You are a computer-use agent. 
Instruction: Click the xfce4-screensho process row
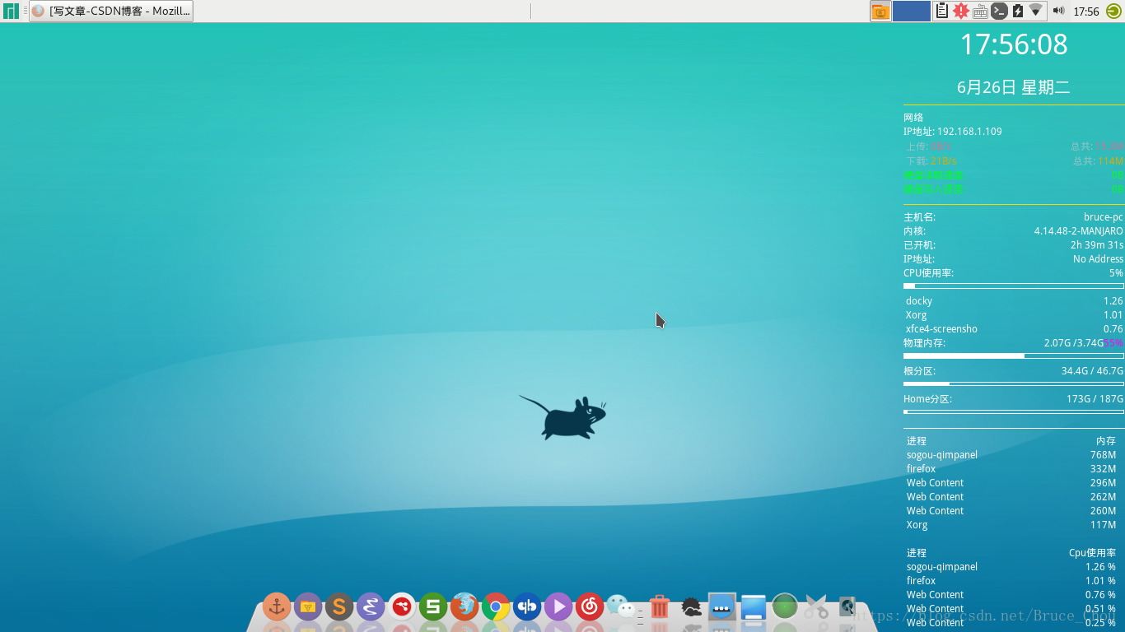pyautogui.click(x=1014, y=329)
